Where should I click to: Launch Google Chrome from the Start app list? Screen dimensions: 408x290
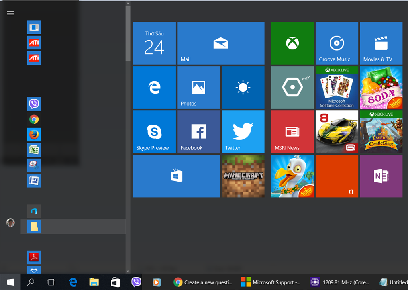click(34, 120)
